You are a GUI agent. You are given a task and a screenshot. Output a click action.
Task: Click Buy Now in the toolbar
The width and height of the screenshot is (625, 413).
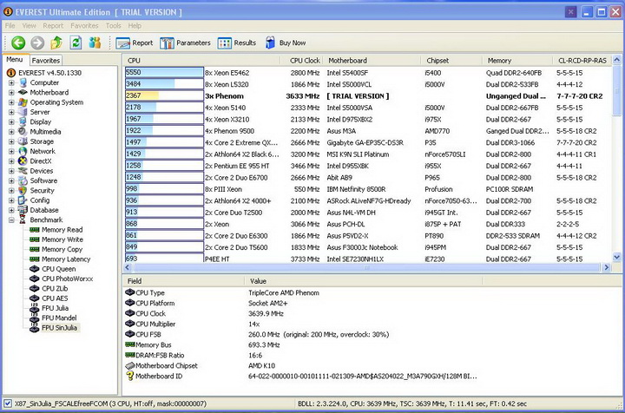286,43
